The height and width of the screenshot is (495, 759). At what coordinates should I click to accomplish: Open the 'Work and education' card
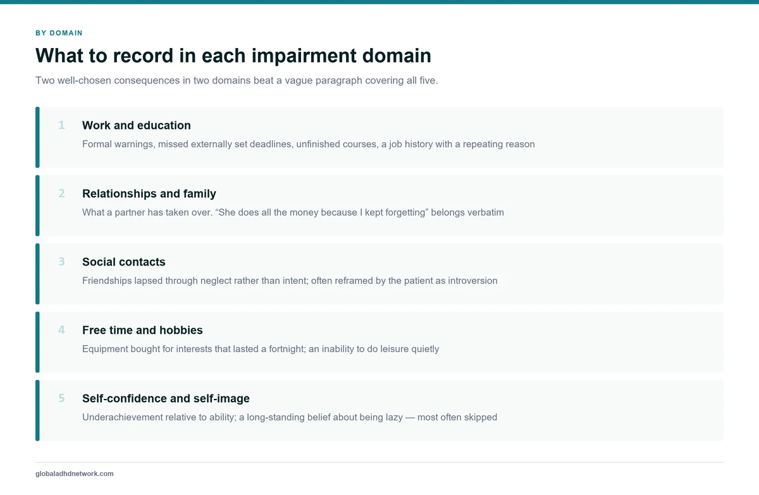[379, 137]
